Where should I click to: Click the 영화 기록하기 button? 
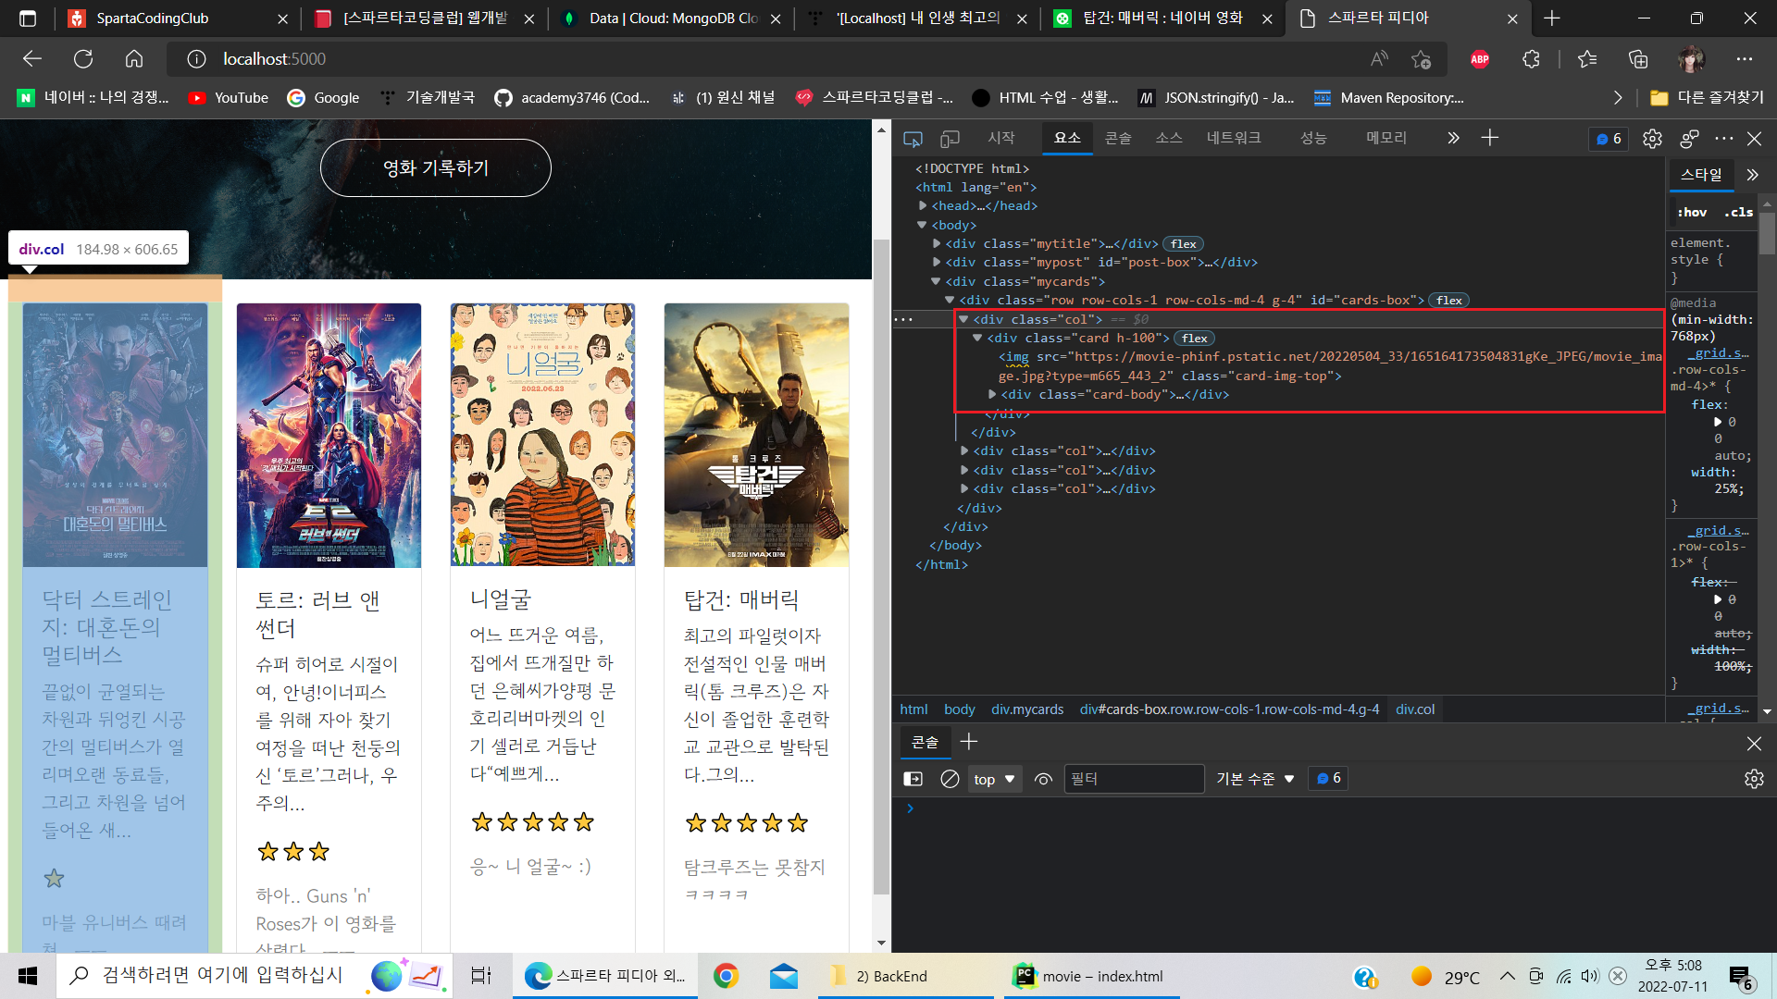(x=435, y=167)
